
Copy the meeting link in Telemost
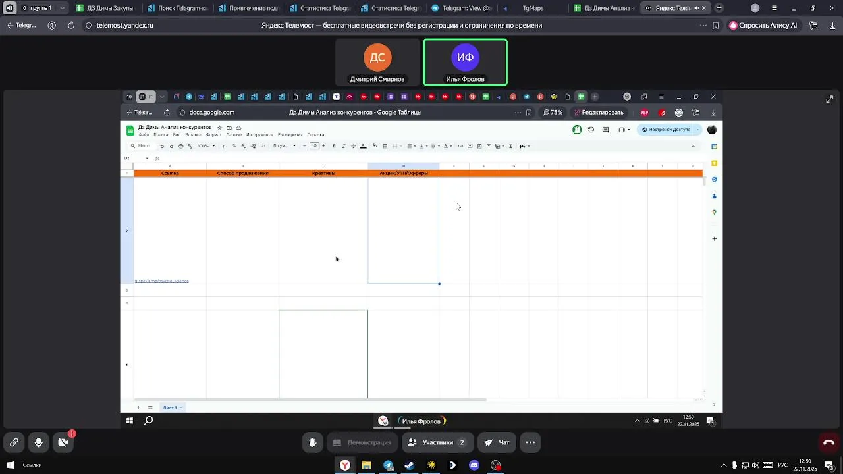tap(14, 442)
